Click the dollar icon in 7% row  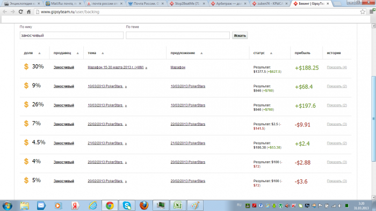point(26,124)
